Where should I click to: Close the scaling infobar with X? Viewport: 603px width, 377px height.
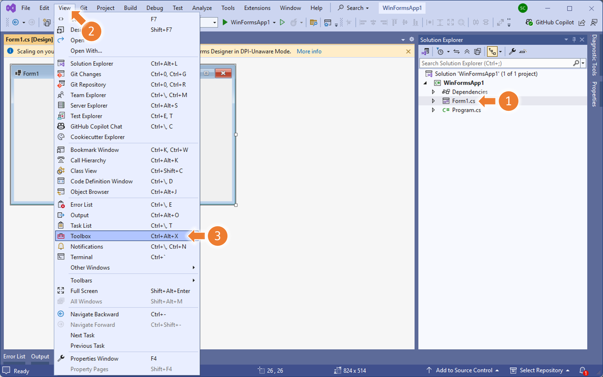pos(408,52)
